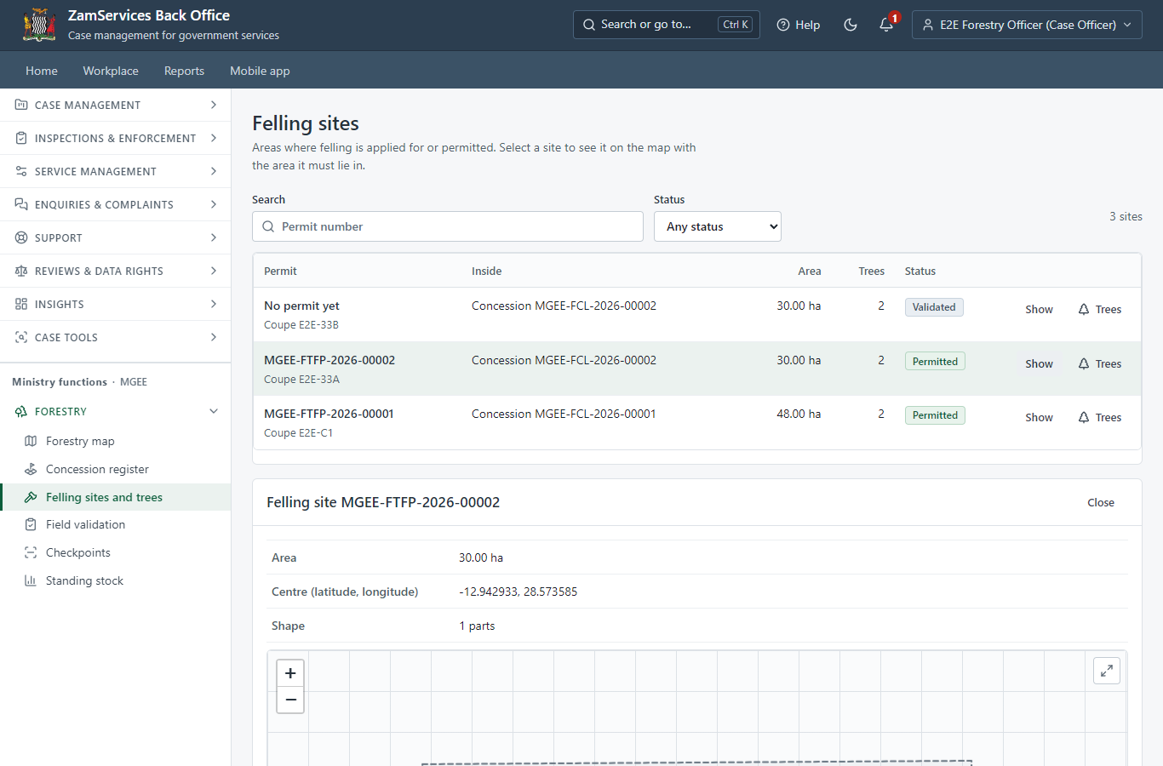1163x766 pixels.
Task: Open Checkpoints page
Action: tap(116, 552)
